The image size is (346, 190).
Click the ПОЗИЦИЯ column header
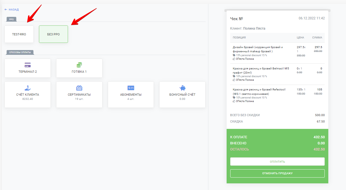[239, 38]
